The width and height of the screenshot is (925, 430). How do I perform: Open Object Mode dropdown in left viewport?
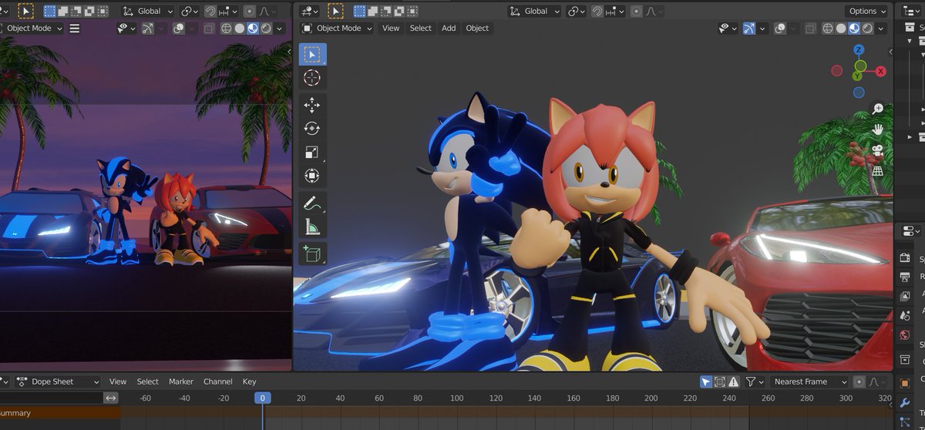click(x=31, y=29)
